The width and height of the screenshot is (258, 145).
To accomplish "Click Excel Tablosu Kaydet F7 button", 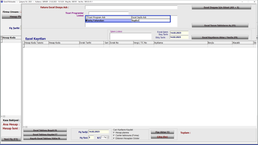I will (45, 134).
